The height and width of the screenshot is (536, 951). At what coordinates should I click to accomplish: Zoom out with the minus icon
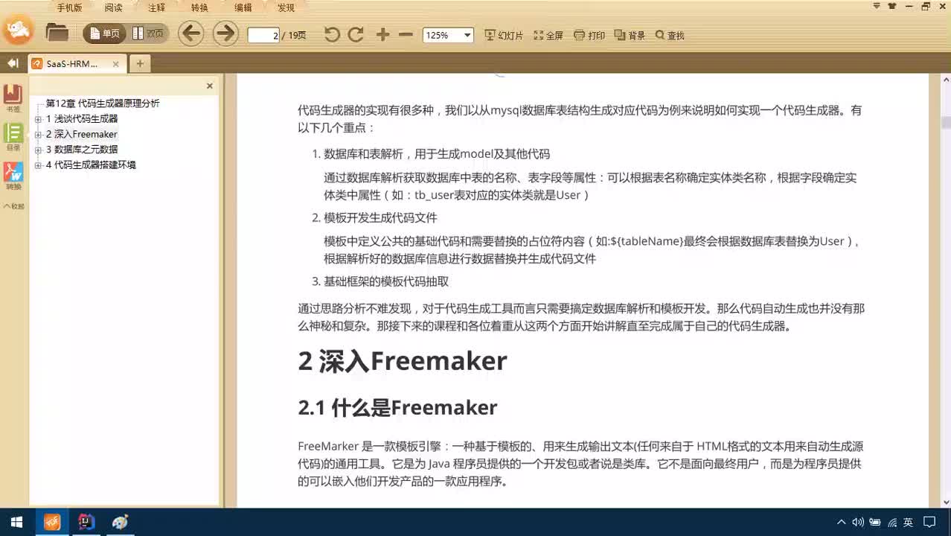[x=406, y=34]
